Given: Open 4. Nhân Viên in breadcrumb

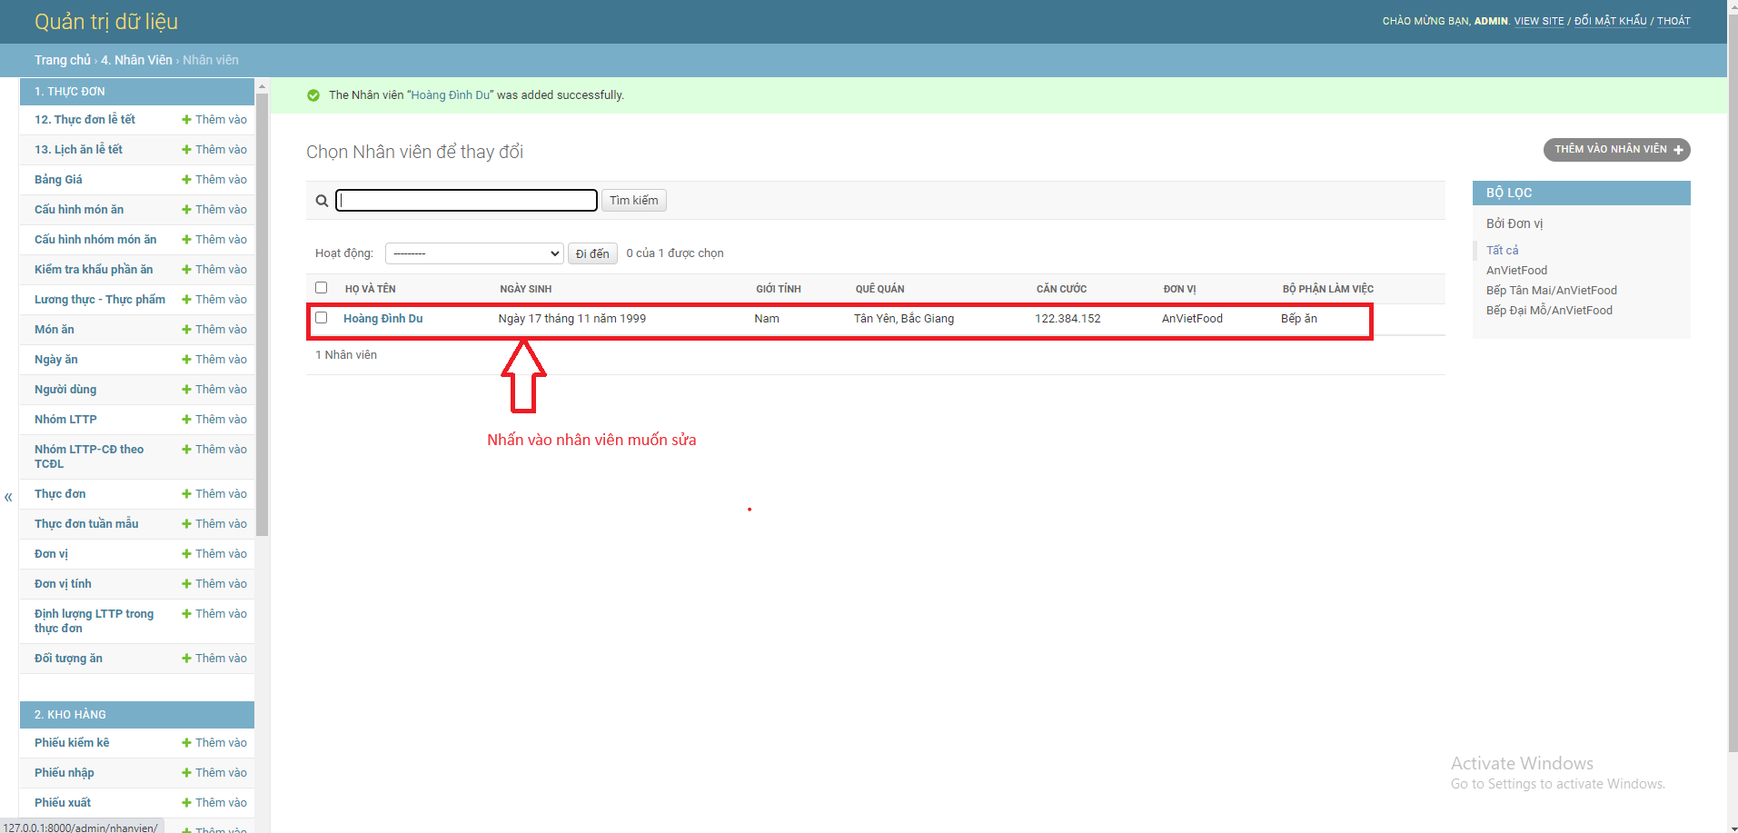Looking at the screenshot, I should click(136, 59).
